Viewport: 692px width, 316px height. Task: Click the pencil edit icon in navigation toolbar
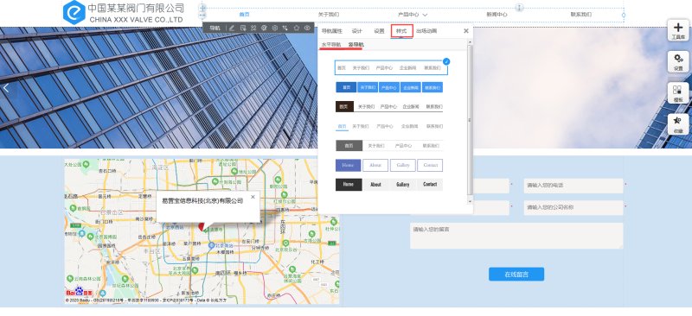[x=232, y=28]
